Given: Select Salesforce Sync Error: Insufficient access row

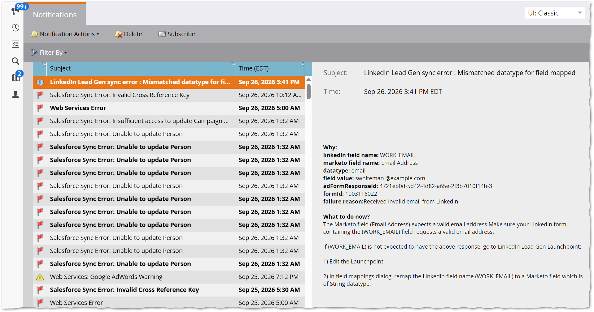Looking at the screenshot, I should 169,121.
